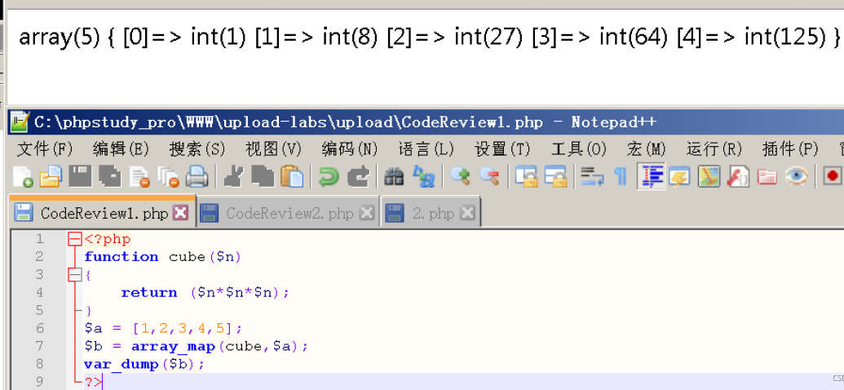
Task: Toggle synchronize vertical scrolling icon
Action: [526, 176]
